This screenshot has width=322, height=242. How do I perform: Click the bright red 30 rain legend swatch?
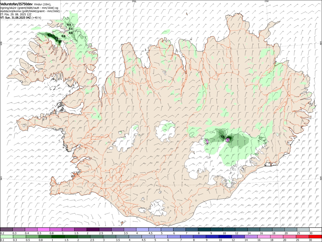(x=315, y=236)
